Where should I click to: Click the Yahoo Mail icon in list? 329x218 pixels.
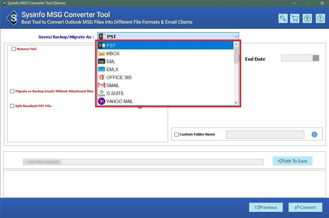(x=102, y=101)
